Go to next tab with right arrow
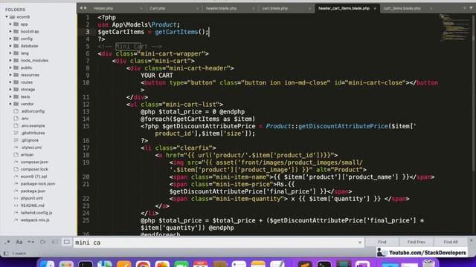 (x=86, y=8)
